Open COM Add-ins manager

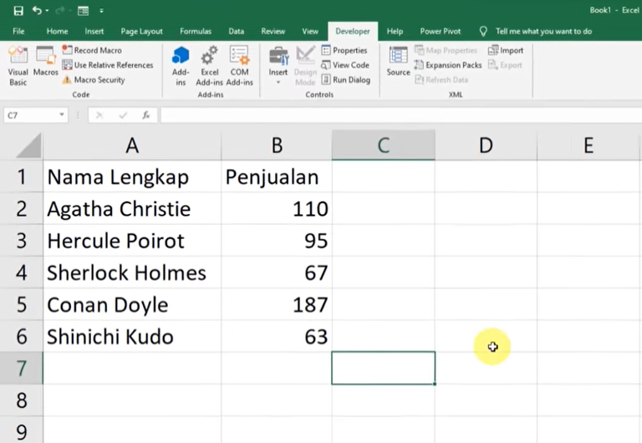click(x=239, y=65)
